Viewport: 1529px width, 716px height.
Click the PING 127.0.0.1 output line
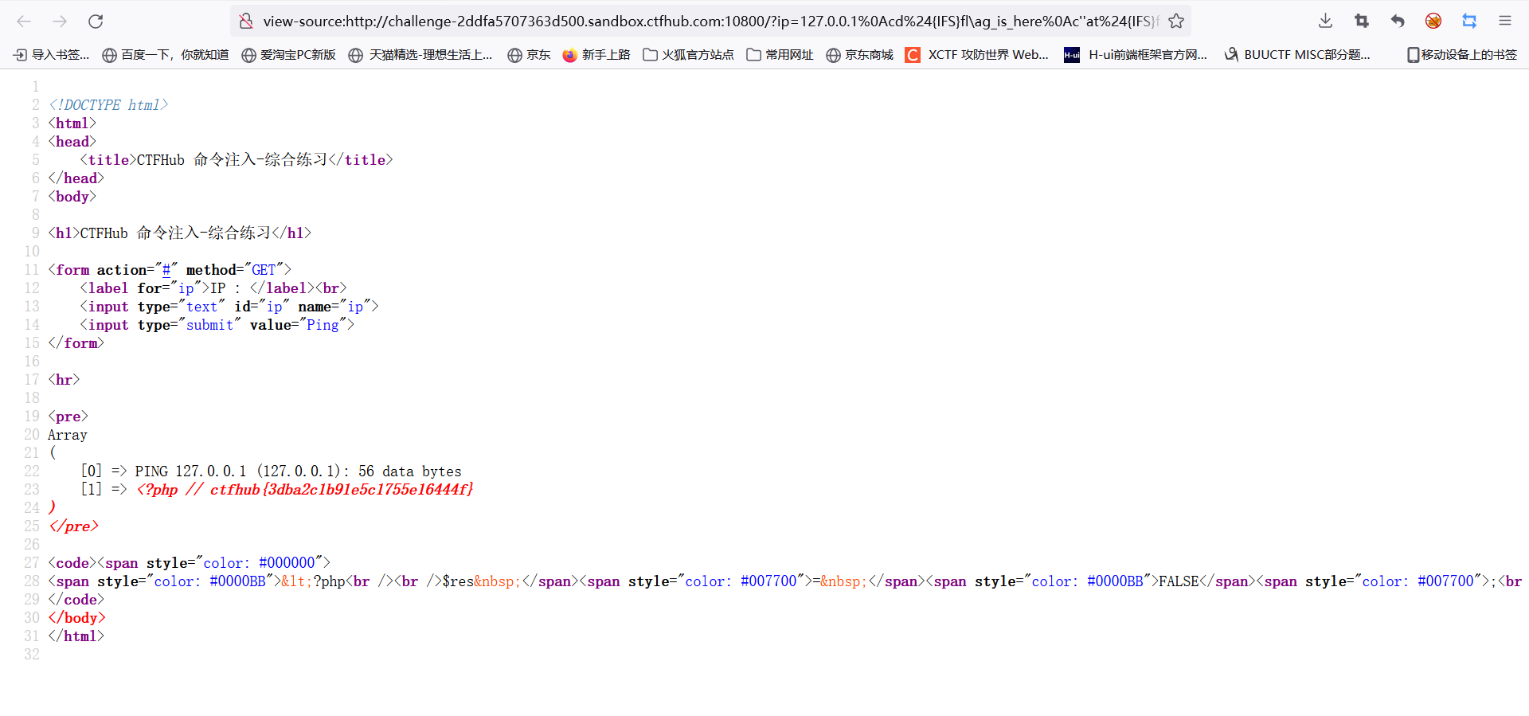[298, 471]
